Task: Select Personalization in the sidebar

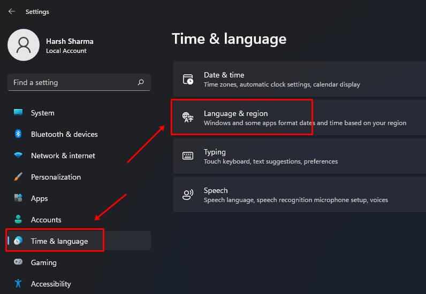Action: pyautogui.click(x=79, y=177)
